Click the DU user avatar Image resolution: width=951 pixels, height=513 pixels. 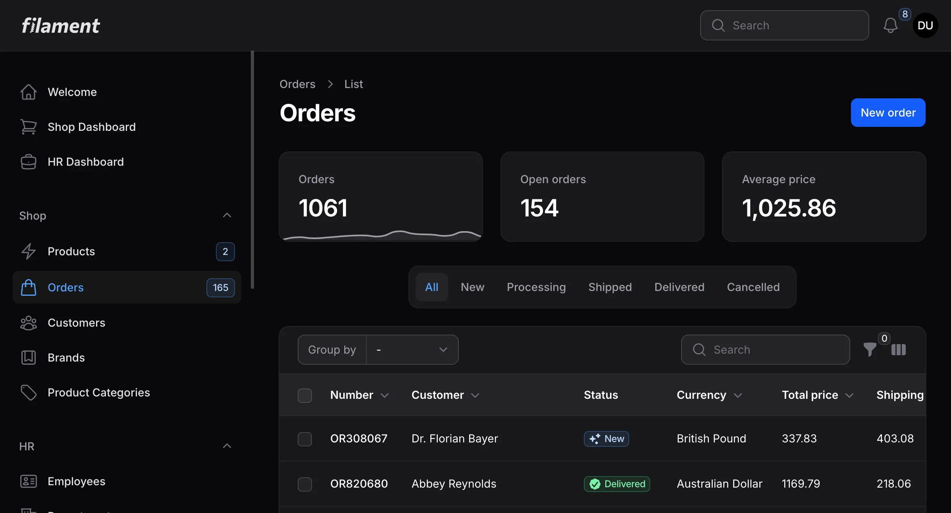[925, 25]
